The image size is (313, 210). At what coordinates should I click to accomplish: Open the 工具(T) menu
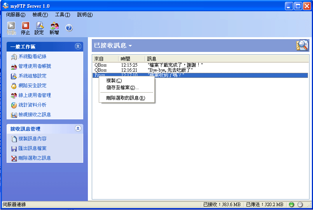click(63, 15)
